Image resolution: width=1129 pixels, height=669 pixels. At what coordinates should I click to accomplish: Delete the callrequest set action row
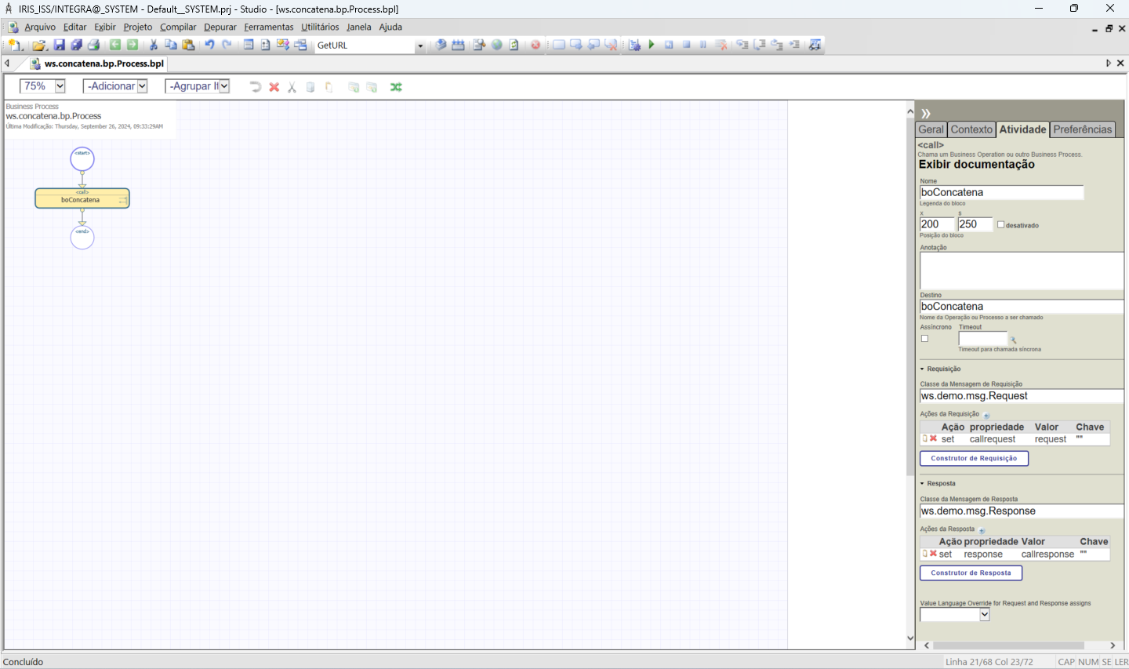pyautogui.click(x=933, y=439)
